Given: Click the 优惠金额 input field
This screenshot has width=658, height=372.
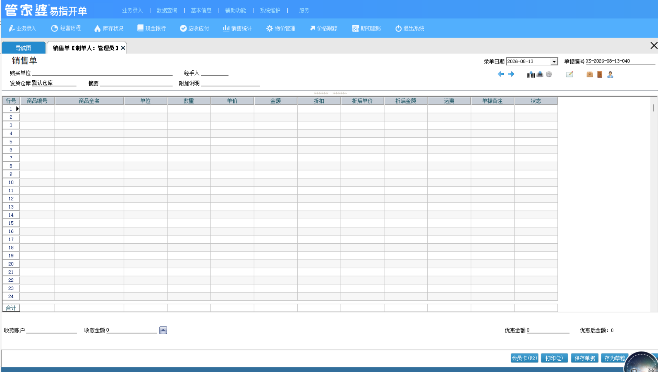Looking at the screenshot, I should point(548,330).
